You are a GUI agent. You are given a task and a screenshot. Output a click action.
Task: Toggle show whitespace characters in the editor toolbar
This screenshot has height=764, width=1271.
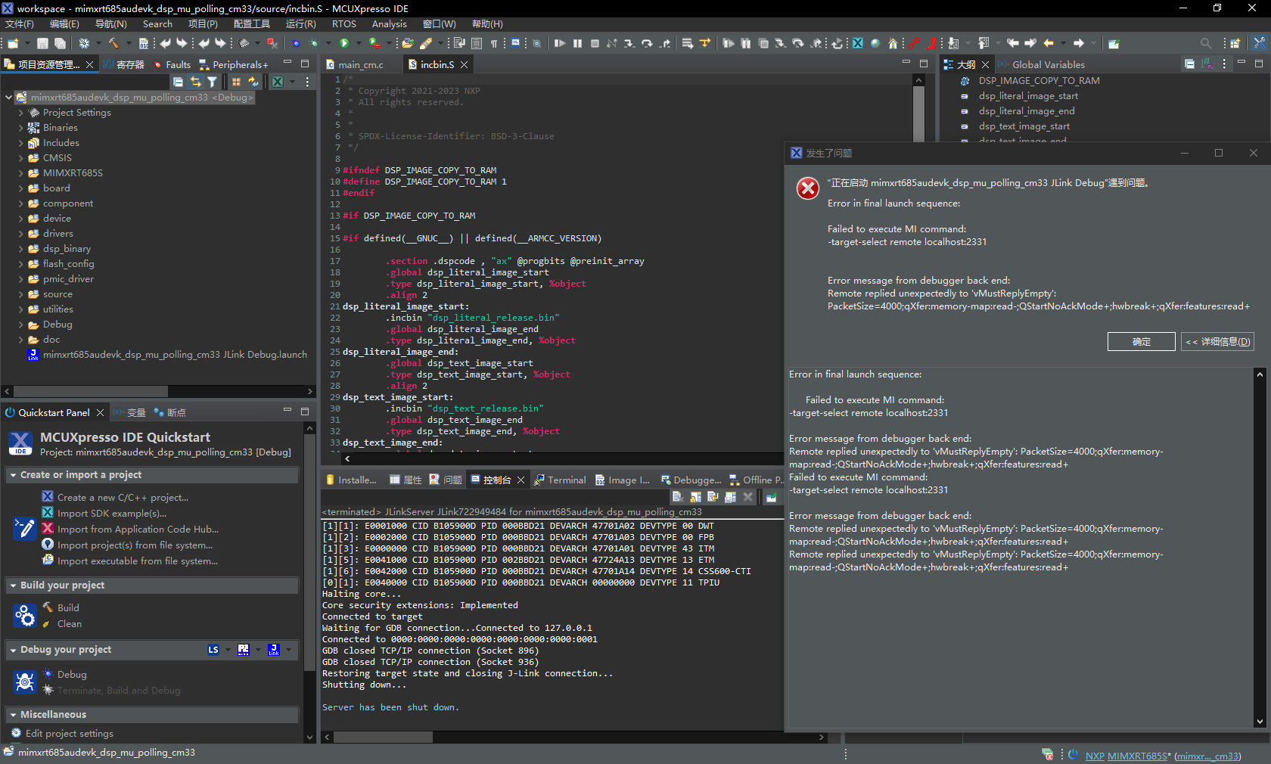pyautogui.click(x=493, y=43)
